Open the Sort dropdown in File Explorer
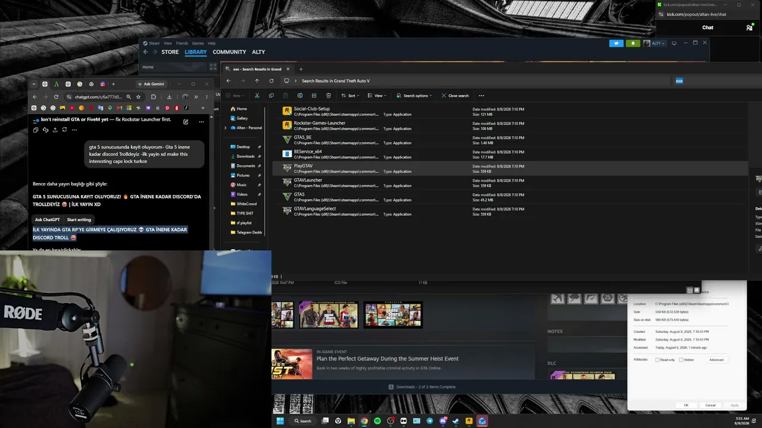 coord(351,96)
